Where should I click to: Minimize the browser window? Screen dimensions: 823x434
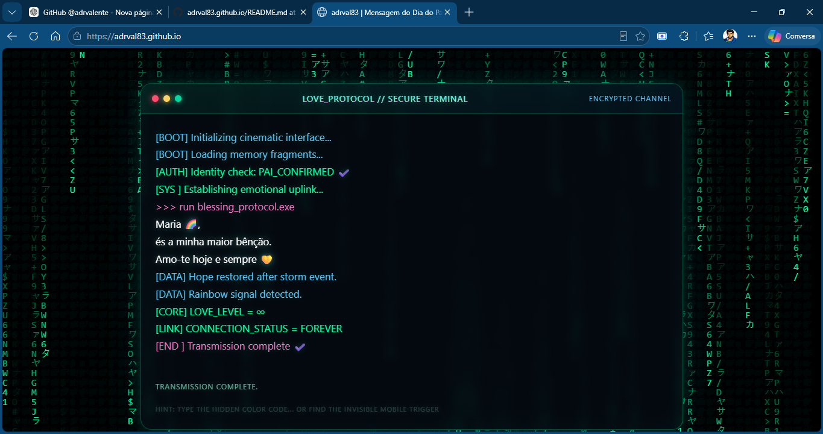754,12
